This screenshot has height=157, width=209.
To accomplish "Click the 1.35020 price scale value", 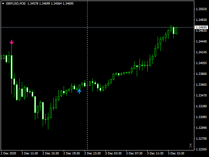I will point(201,9).
